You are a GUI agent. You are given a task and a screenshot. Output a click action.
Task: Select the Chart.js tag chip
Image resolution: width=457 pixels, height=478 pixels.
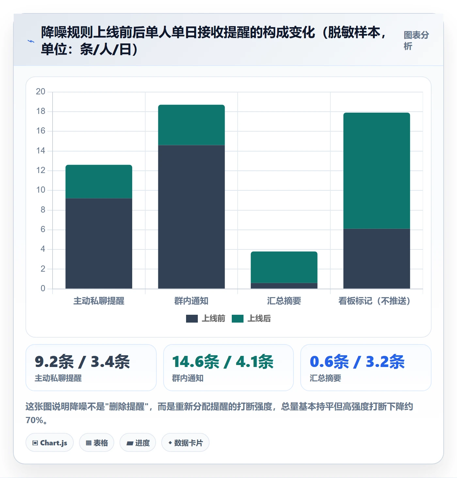(50, 443)
